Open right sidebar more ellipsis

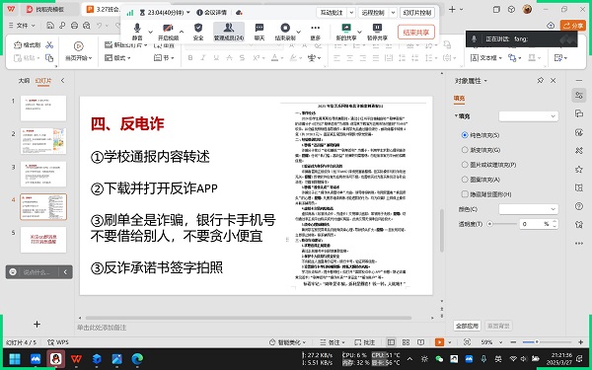(x=579, y=243)
